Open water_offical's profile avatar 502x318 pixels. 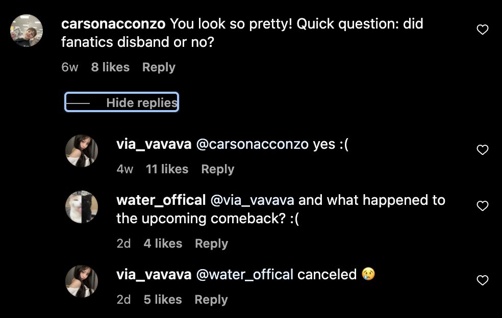[x=82, y=207]
